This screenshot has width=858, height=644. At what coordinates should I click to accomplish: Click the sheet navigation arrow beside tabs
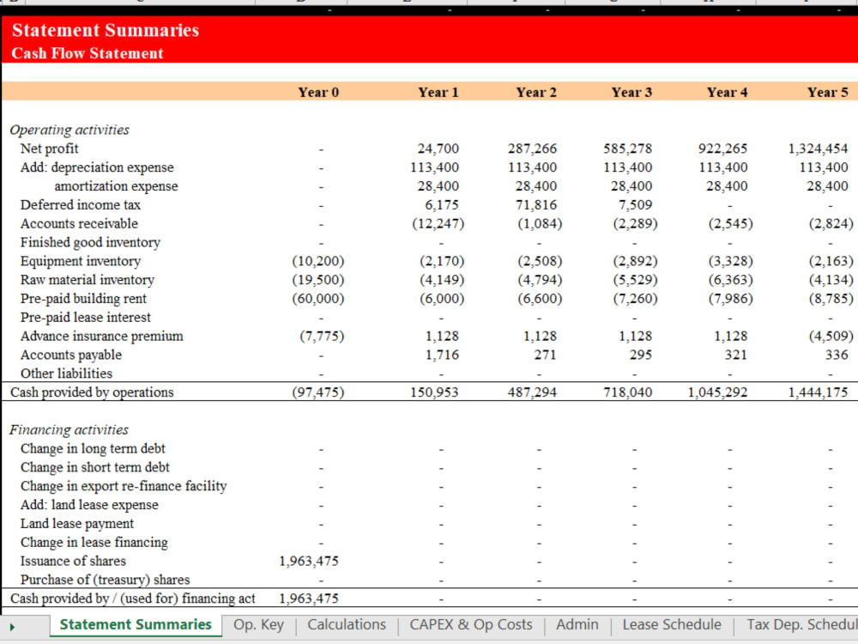pyautogui.click(x=12, y=624)
